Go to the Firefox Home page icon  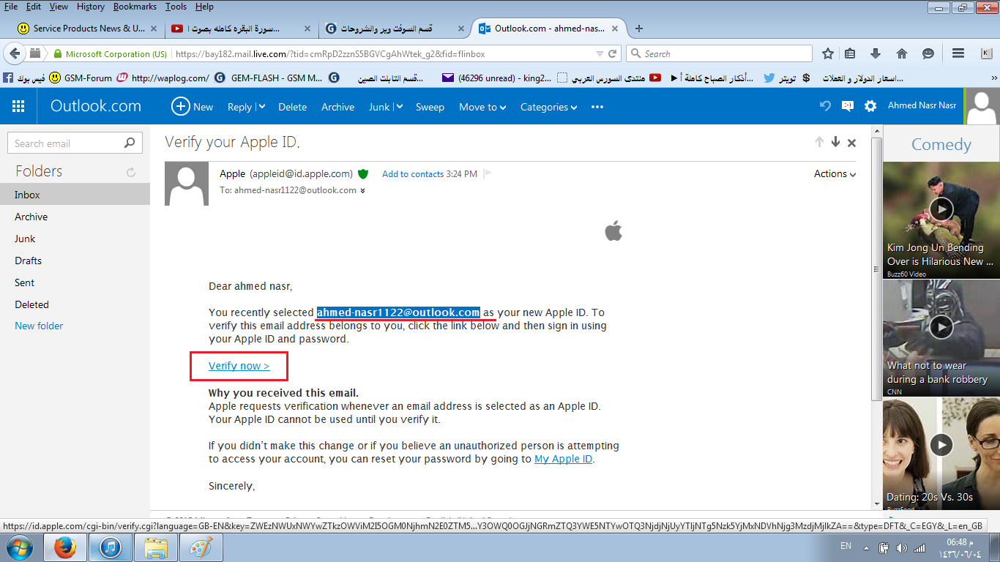(x=902, y=53)
